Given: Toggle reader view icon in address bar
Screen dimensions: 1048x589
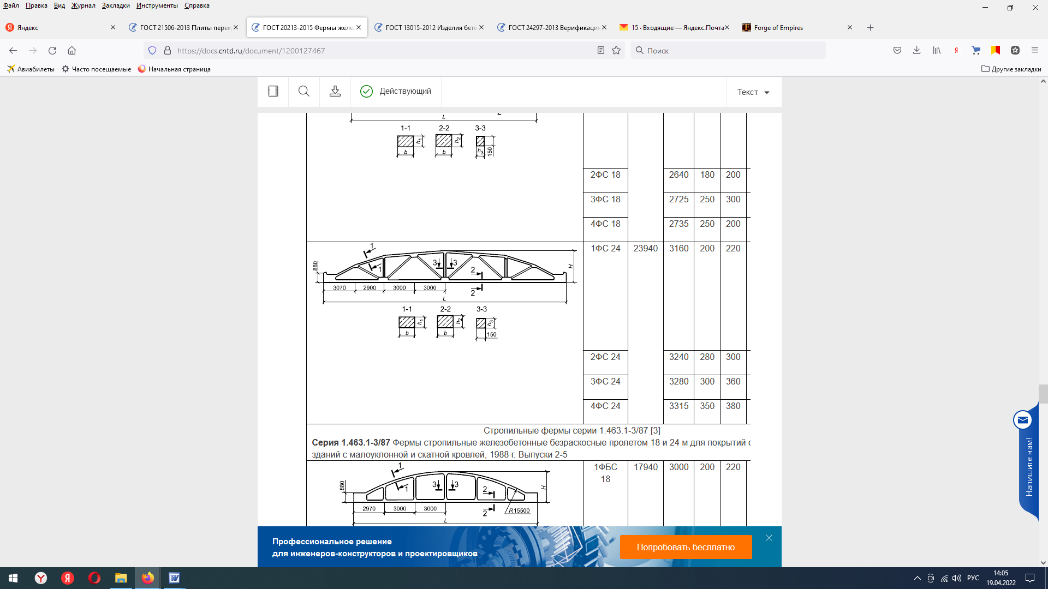Looking at the screenshot, I should click(x=601, y=51).
